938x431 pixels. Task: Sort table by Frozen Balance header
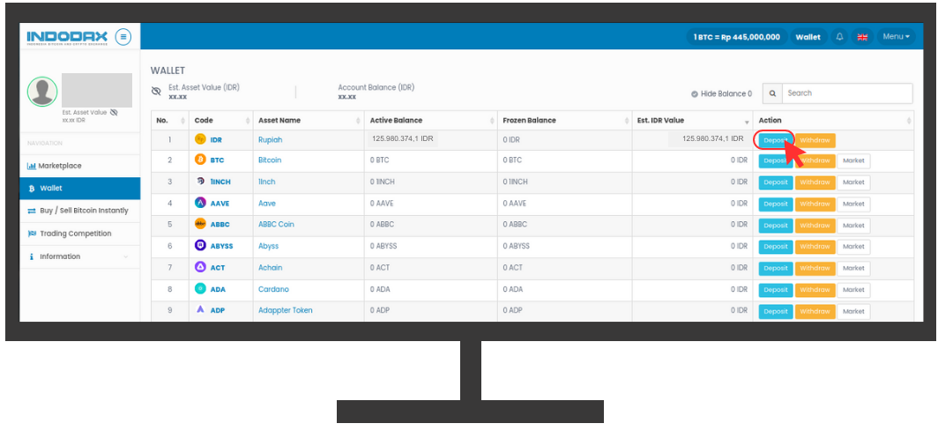(x=565, y=121)
